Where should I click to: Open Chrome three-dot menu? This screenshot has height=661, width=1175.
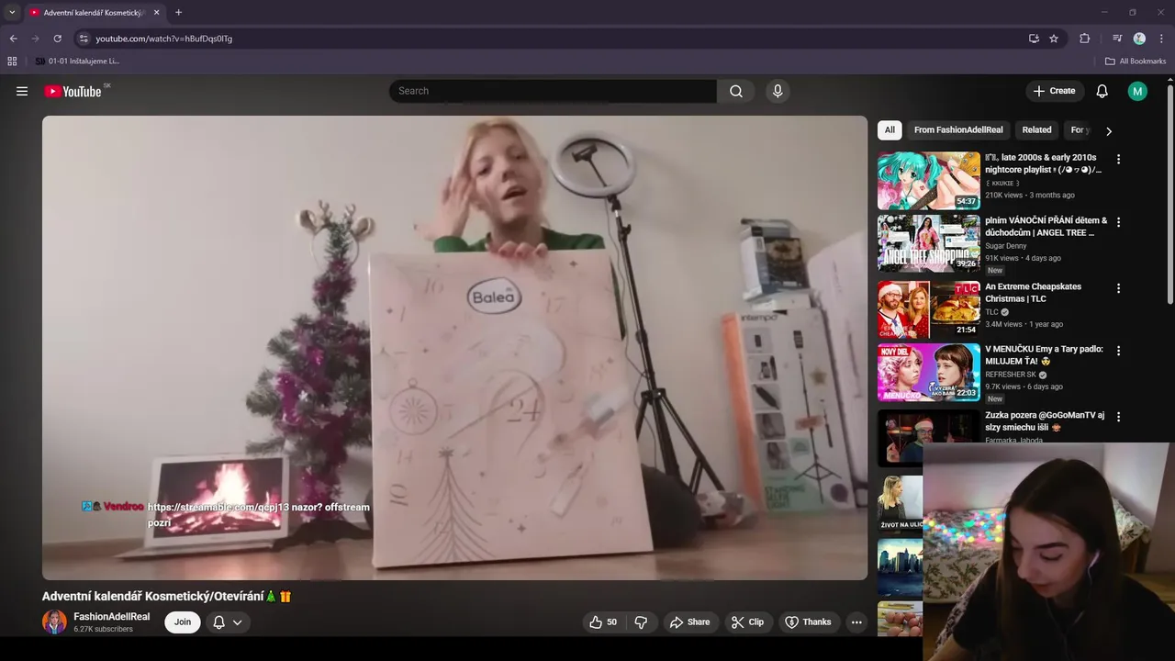pyautogui.click(x=1162, y=39)
